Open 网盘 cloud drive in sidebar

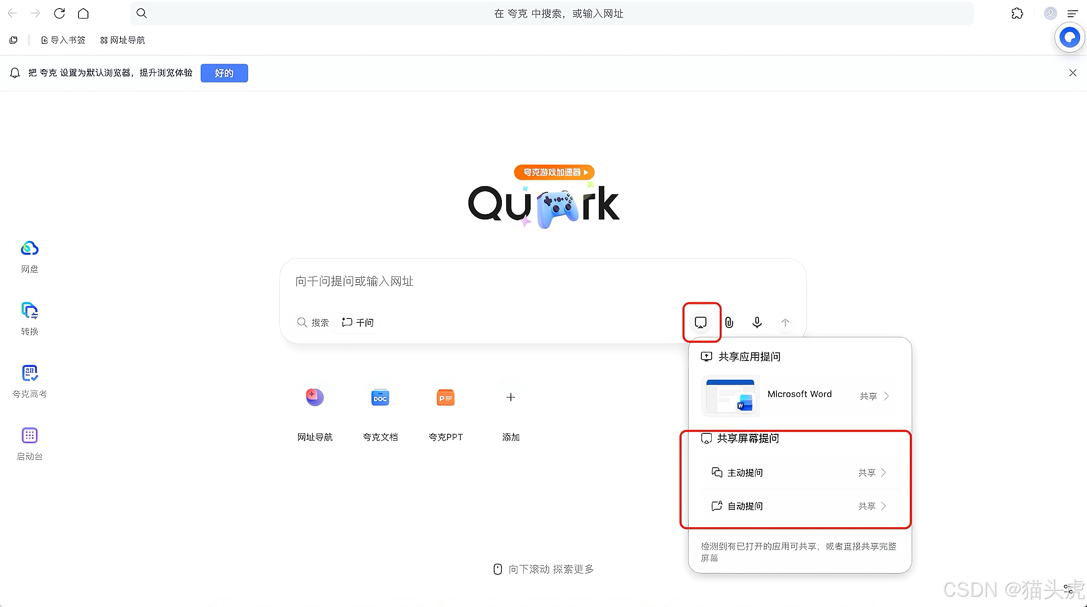30,256
